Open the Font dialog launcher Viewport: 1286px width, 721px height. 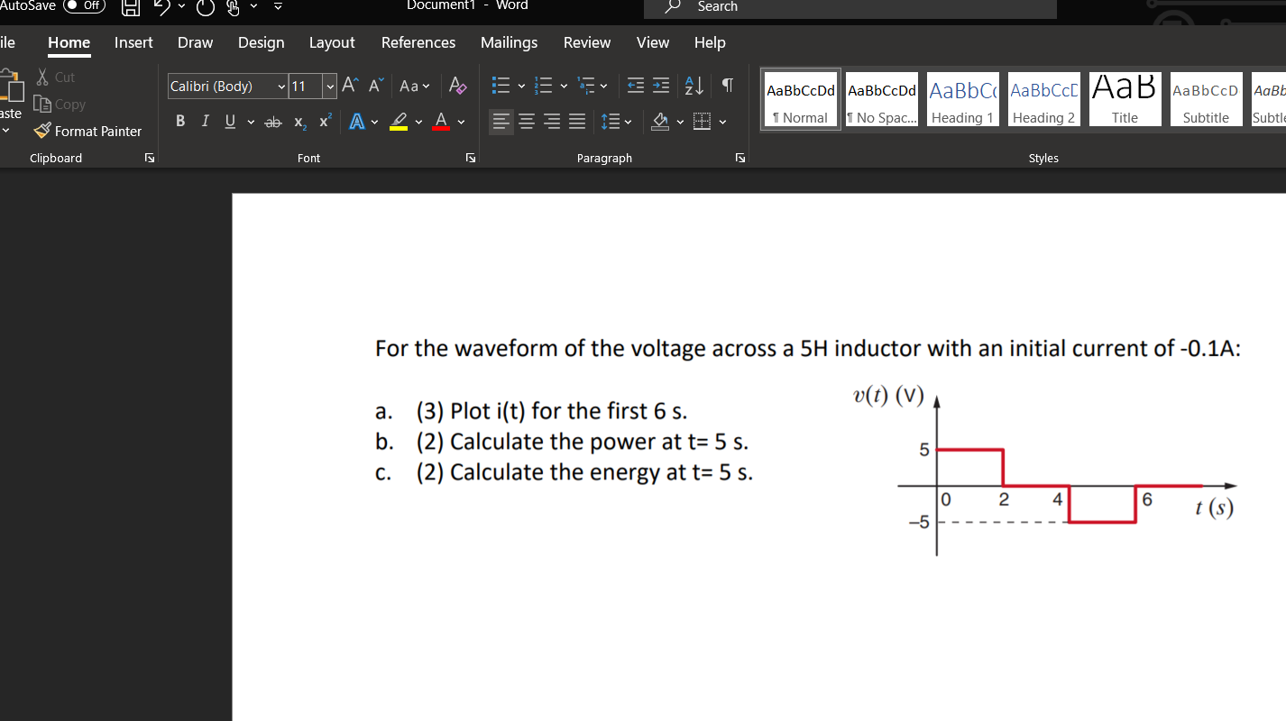pos(470,159)
